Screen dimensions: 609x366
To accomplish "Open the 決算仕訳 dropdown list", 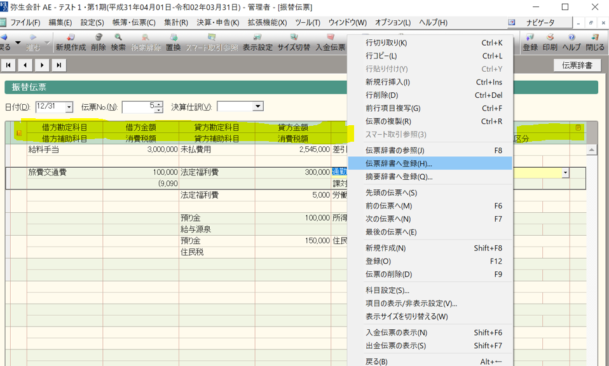I will (257, 107).
